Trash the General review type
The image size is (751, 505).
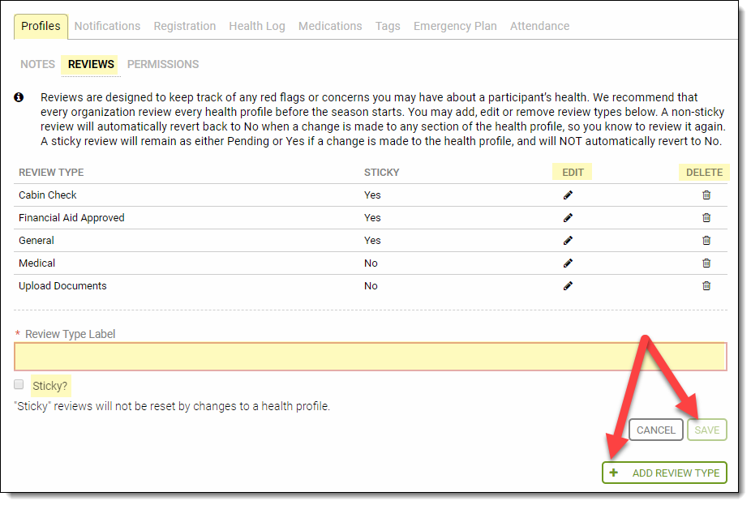coord(706,241)
